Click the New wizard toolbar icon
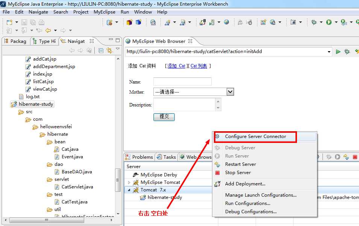359x226 pixels. coord(9,22)
